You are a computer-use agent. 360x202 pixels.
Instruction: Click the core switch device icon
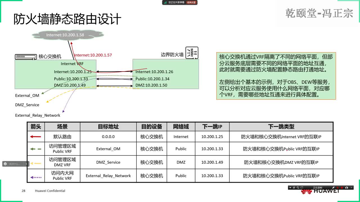[x=26, y=57]
